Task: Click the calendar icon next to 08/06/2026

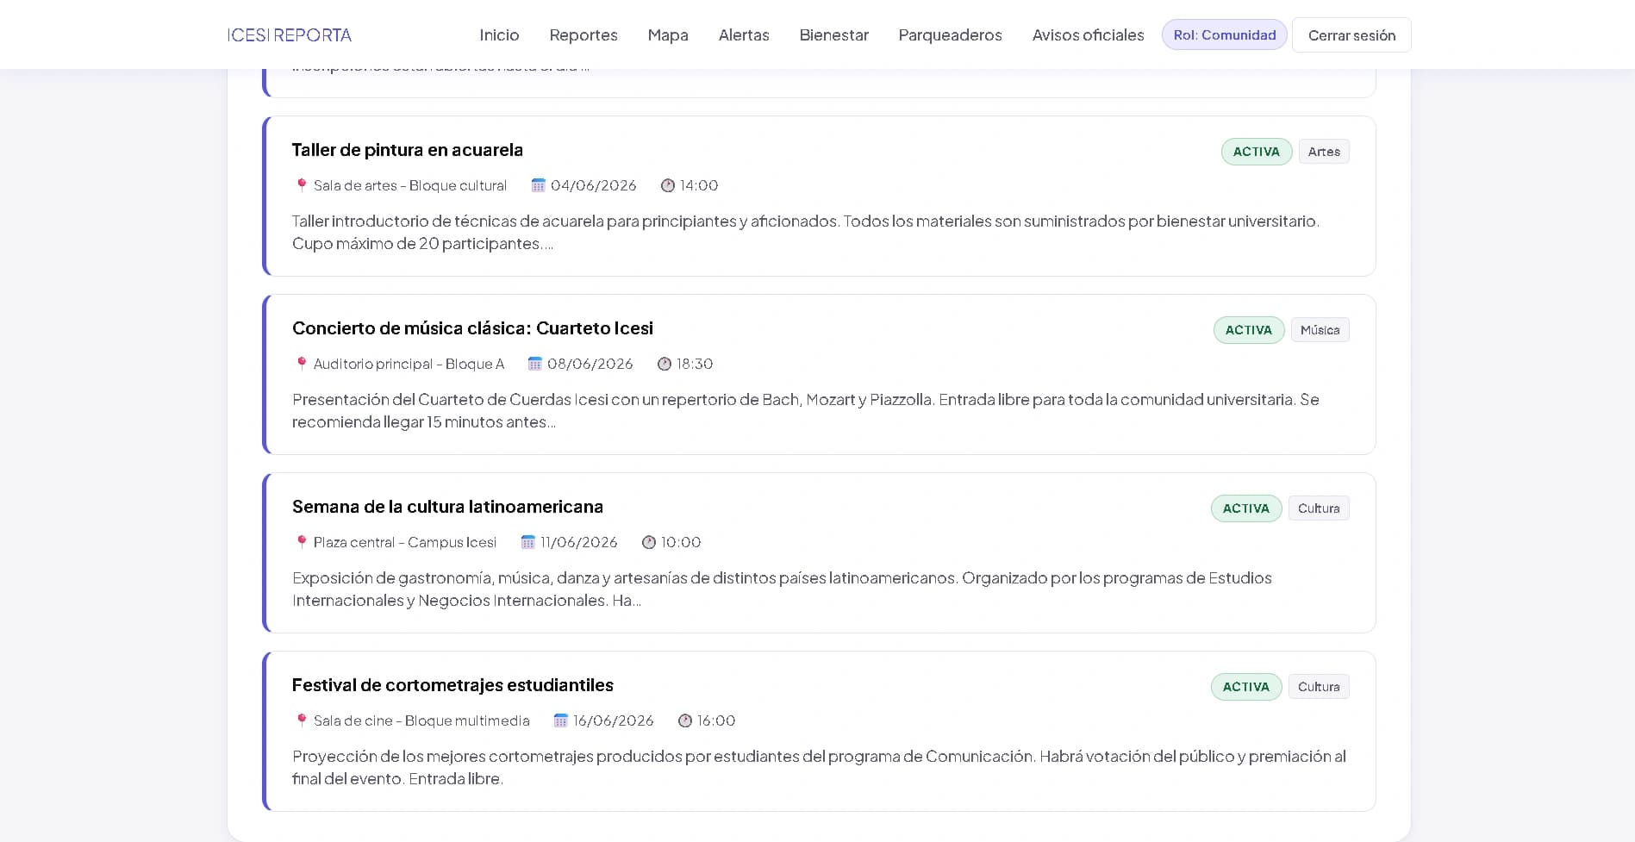Action: (x=535, y=364)
